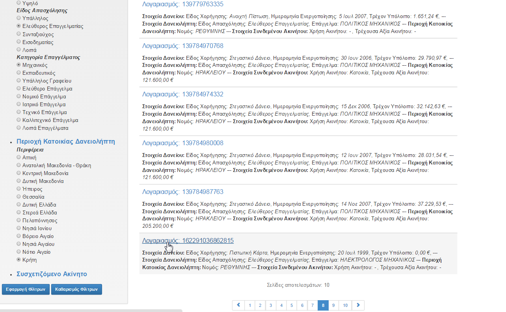Select Ανατολική Μακεδονία - Θράκη region

19,165
